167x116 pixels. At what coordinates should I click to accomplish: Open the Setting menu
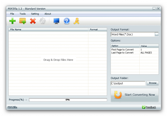pyautogui.click(x=35, y=14)
